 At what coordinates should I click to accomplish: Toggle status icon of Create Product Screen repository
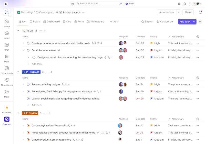click(x=28, y=140)
